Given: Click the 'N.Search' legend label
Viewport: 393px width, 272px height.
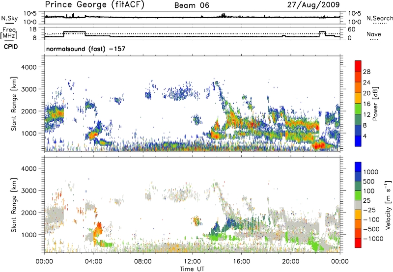Looking at the screenshot, I should (x=379, y=18).
